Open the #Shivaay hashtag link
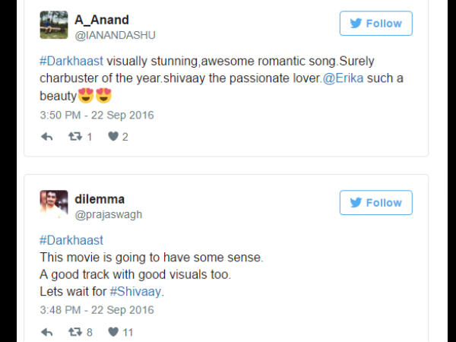456x342 pixels. (136, 292)
